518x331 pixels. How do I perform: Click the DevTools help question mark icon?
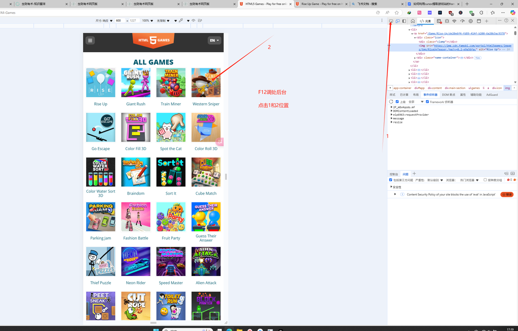point(506,21)
